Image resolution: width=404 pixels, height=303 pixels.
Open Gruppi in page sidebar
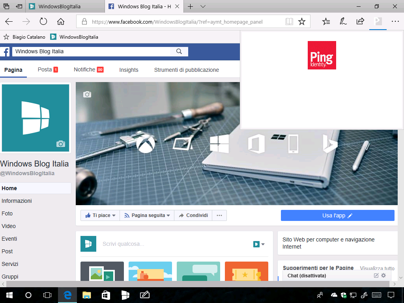pos(10,277)
